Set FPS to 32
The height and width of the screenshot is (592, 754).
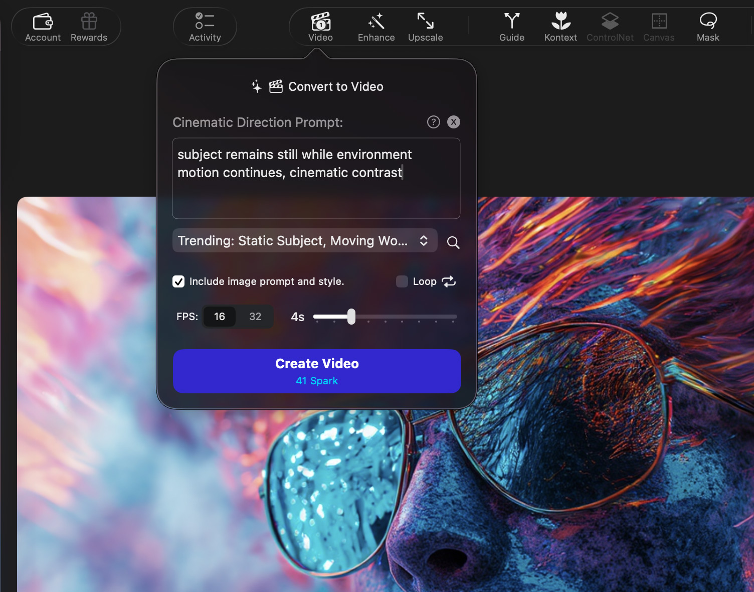pyautogui.click(x=255, y=317)
